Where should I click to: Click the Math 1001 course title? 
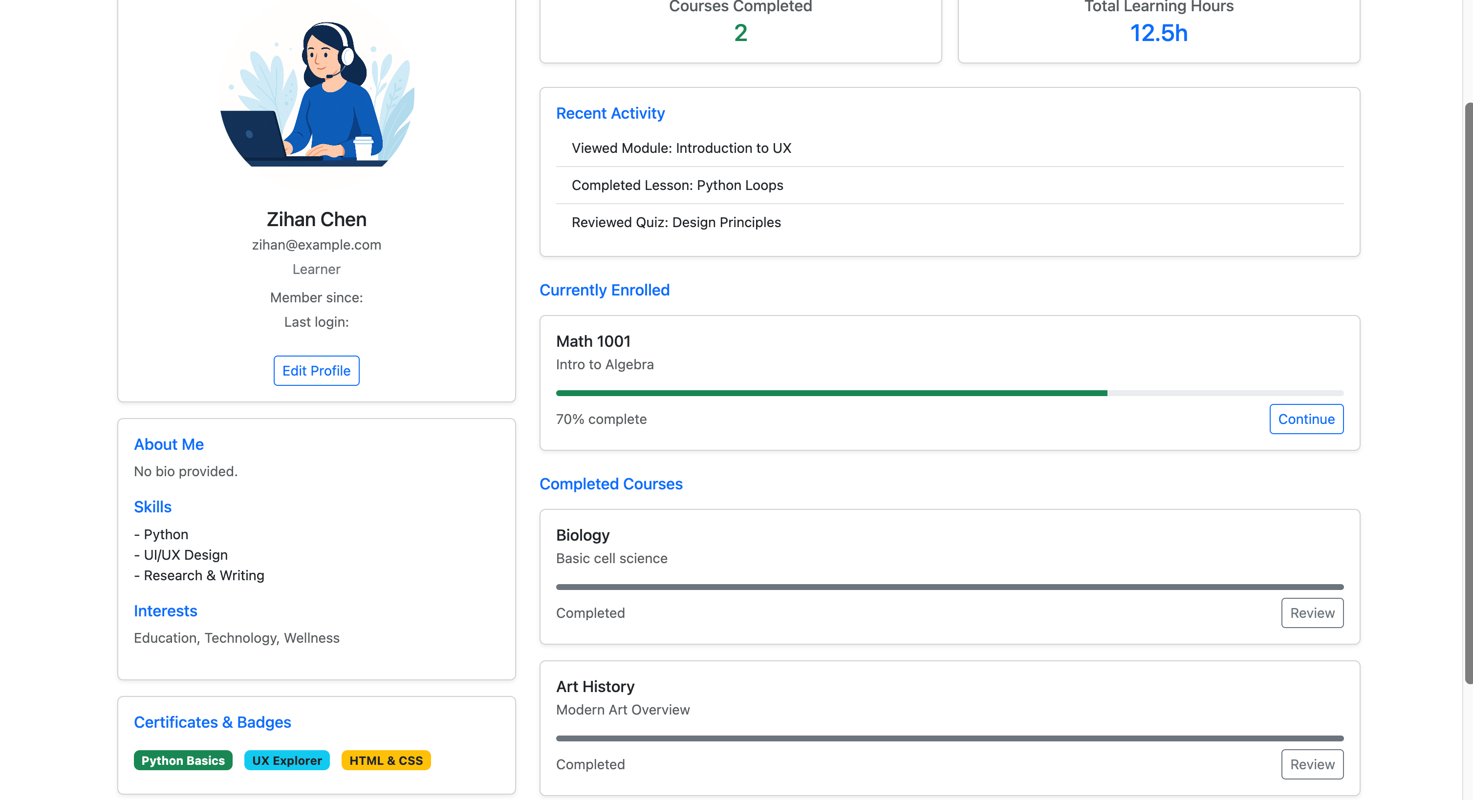click(x=593, y=341)
